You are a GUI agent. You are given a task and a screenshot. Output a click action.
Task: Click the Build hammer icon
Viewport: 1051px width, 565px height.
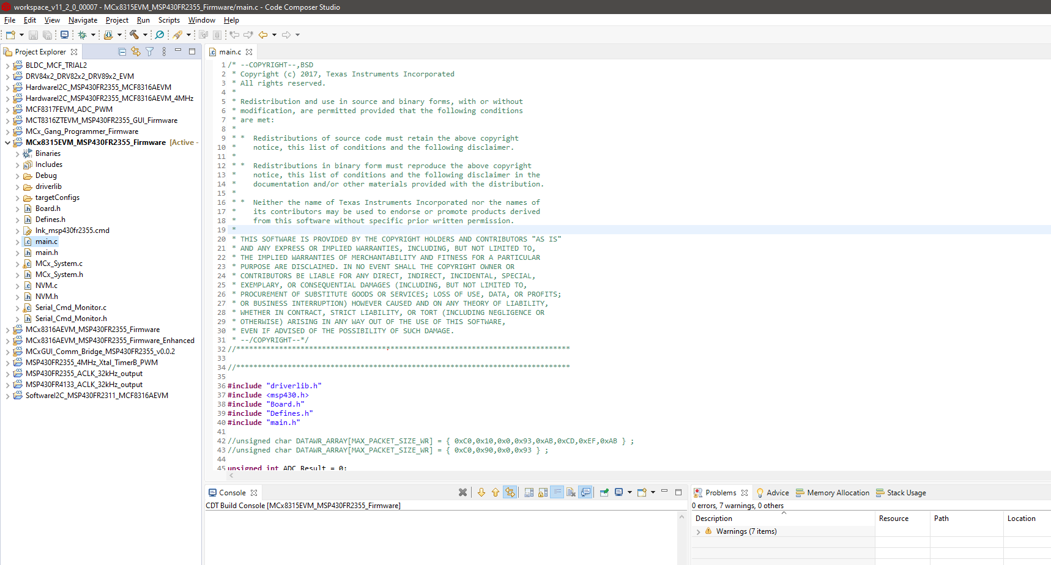coord(134,35)
